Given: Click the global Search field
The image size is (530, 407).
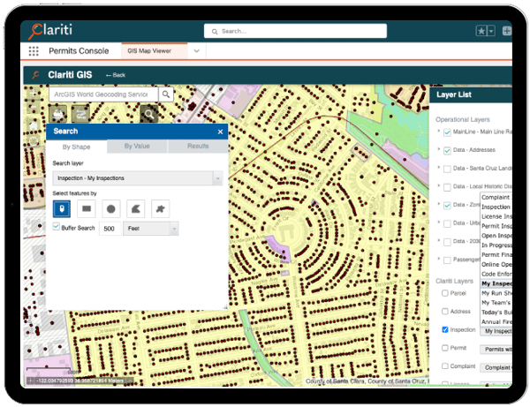Looking at the screenshot, I should tap(295, 31).
